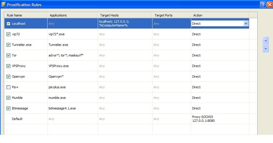
Task: Select the Bitmessage rule name
Action: point(20,108)
